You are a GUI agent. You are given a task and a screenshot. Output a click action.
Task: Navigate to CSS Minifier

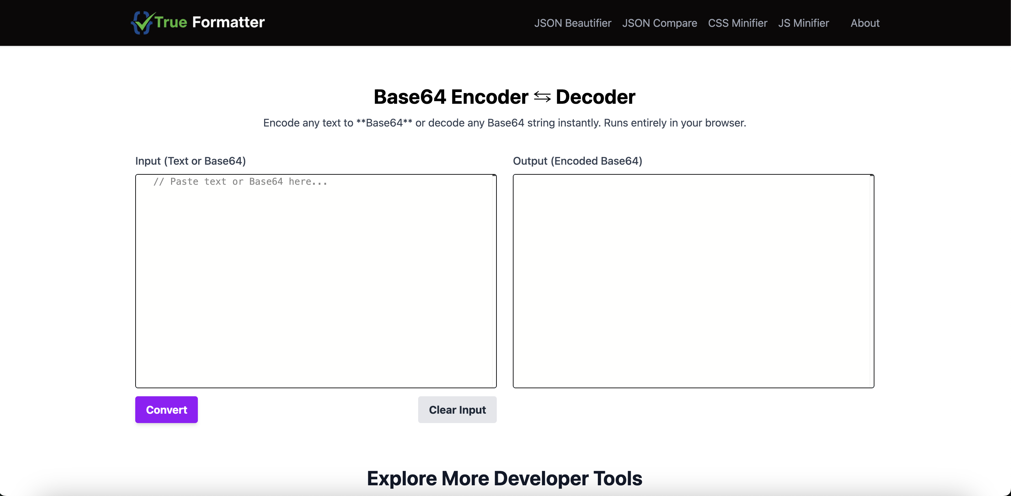(x=737, y=23)
